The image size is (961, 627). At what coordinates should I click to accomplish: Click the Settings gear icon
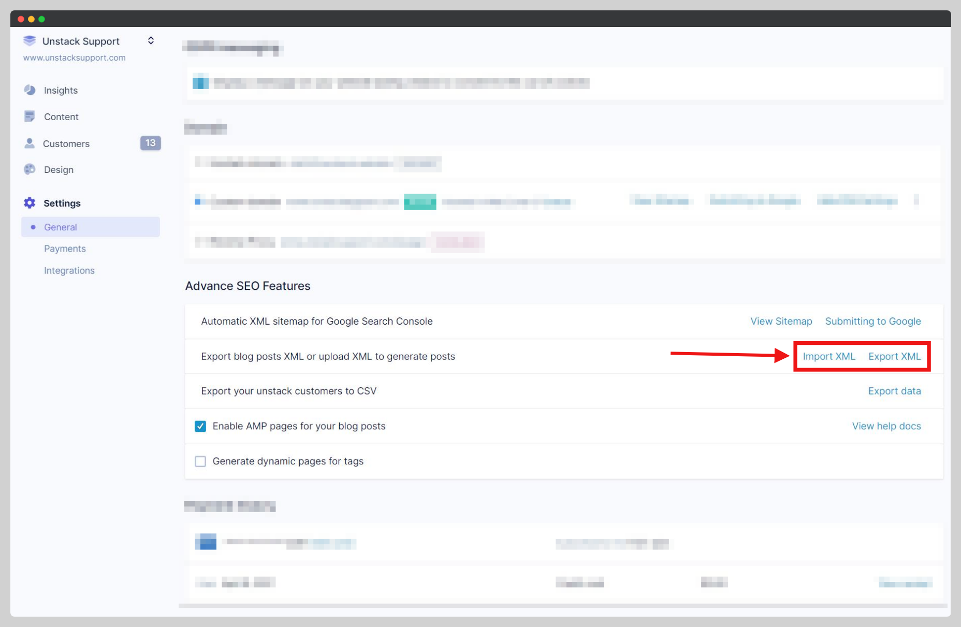[x=30, y=203]
